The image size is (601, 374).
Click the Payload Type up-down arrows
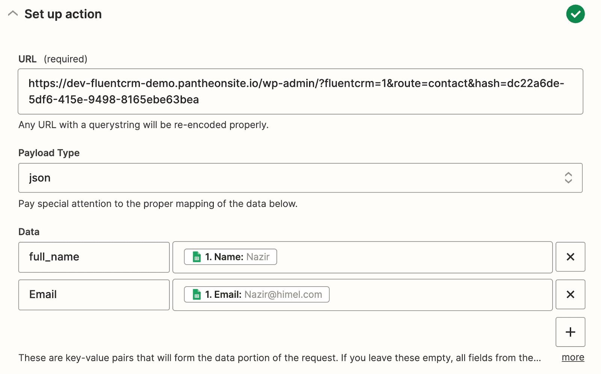568,178
